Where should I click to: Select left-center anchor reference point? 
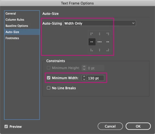[92, 42]
